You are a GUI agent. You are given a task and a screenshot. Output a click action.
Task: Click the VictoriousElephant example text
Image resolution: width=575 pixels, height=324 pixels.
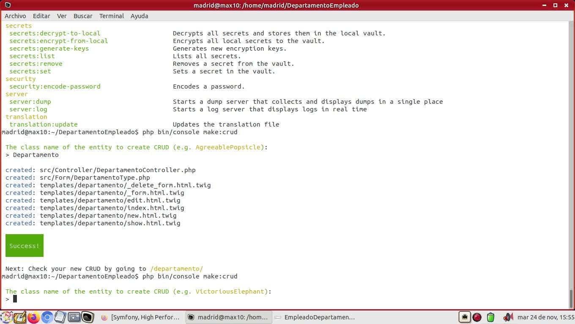coord(230,292)
